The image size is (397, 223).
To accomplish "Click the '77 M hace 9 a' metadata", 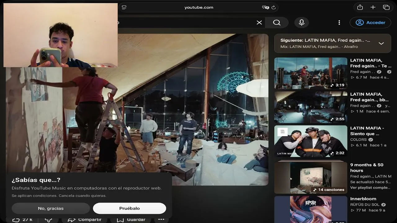I will coord(368,210).
